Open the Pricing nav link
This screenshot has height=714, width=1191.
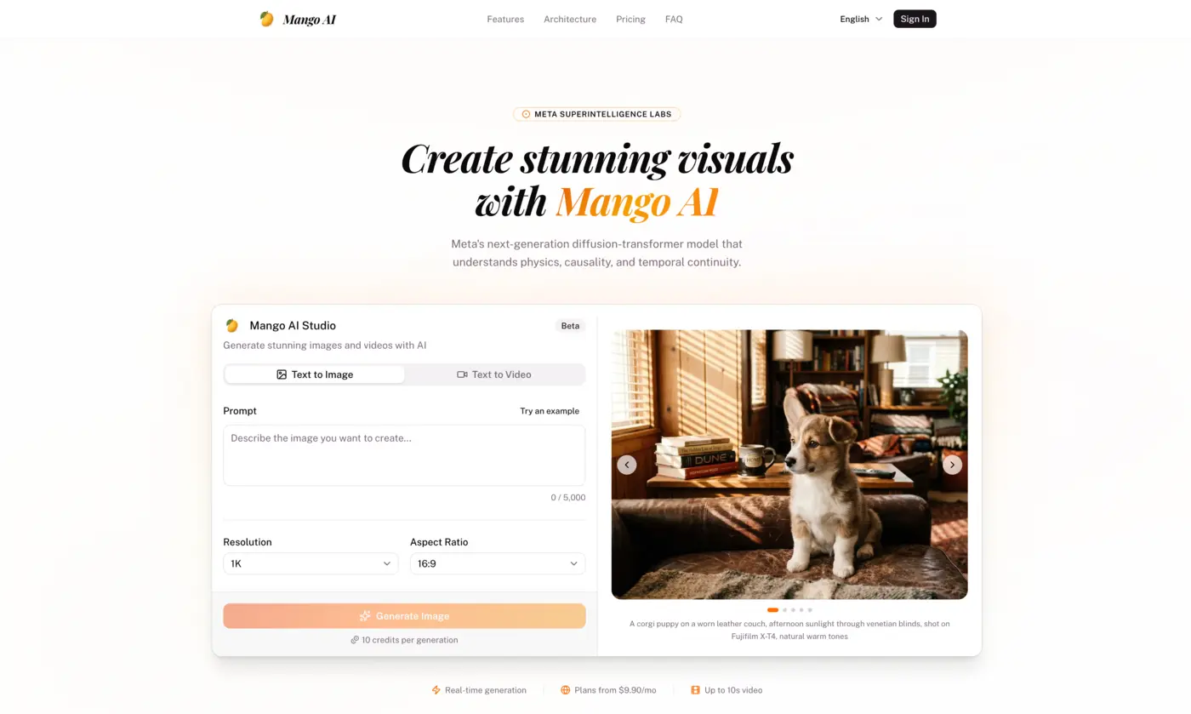(x=630, y=19)
